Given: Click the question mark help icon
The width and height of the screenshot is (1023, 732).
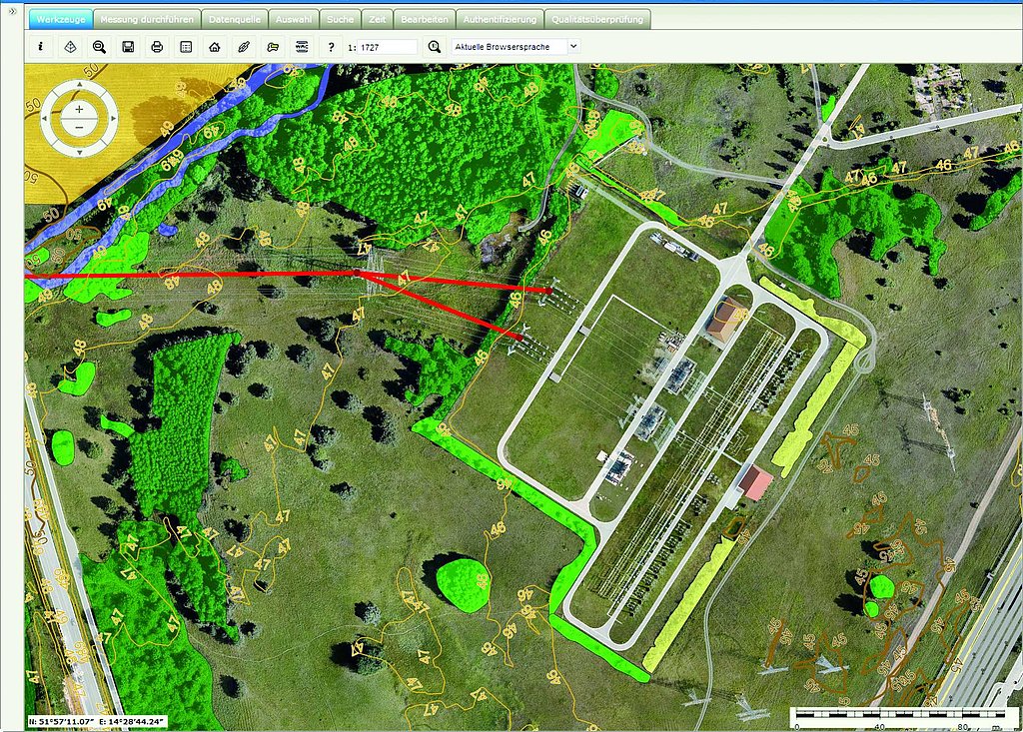Looking at the screenshot, I should coord(331,47).
